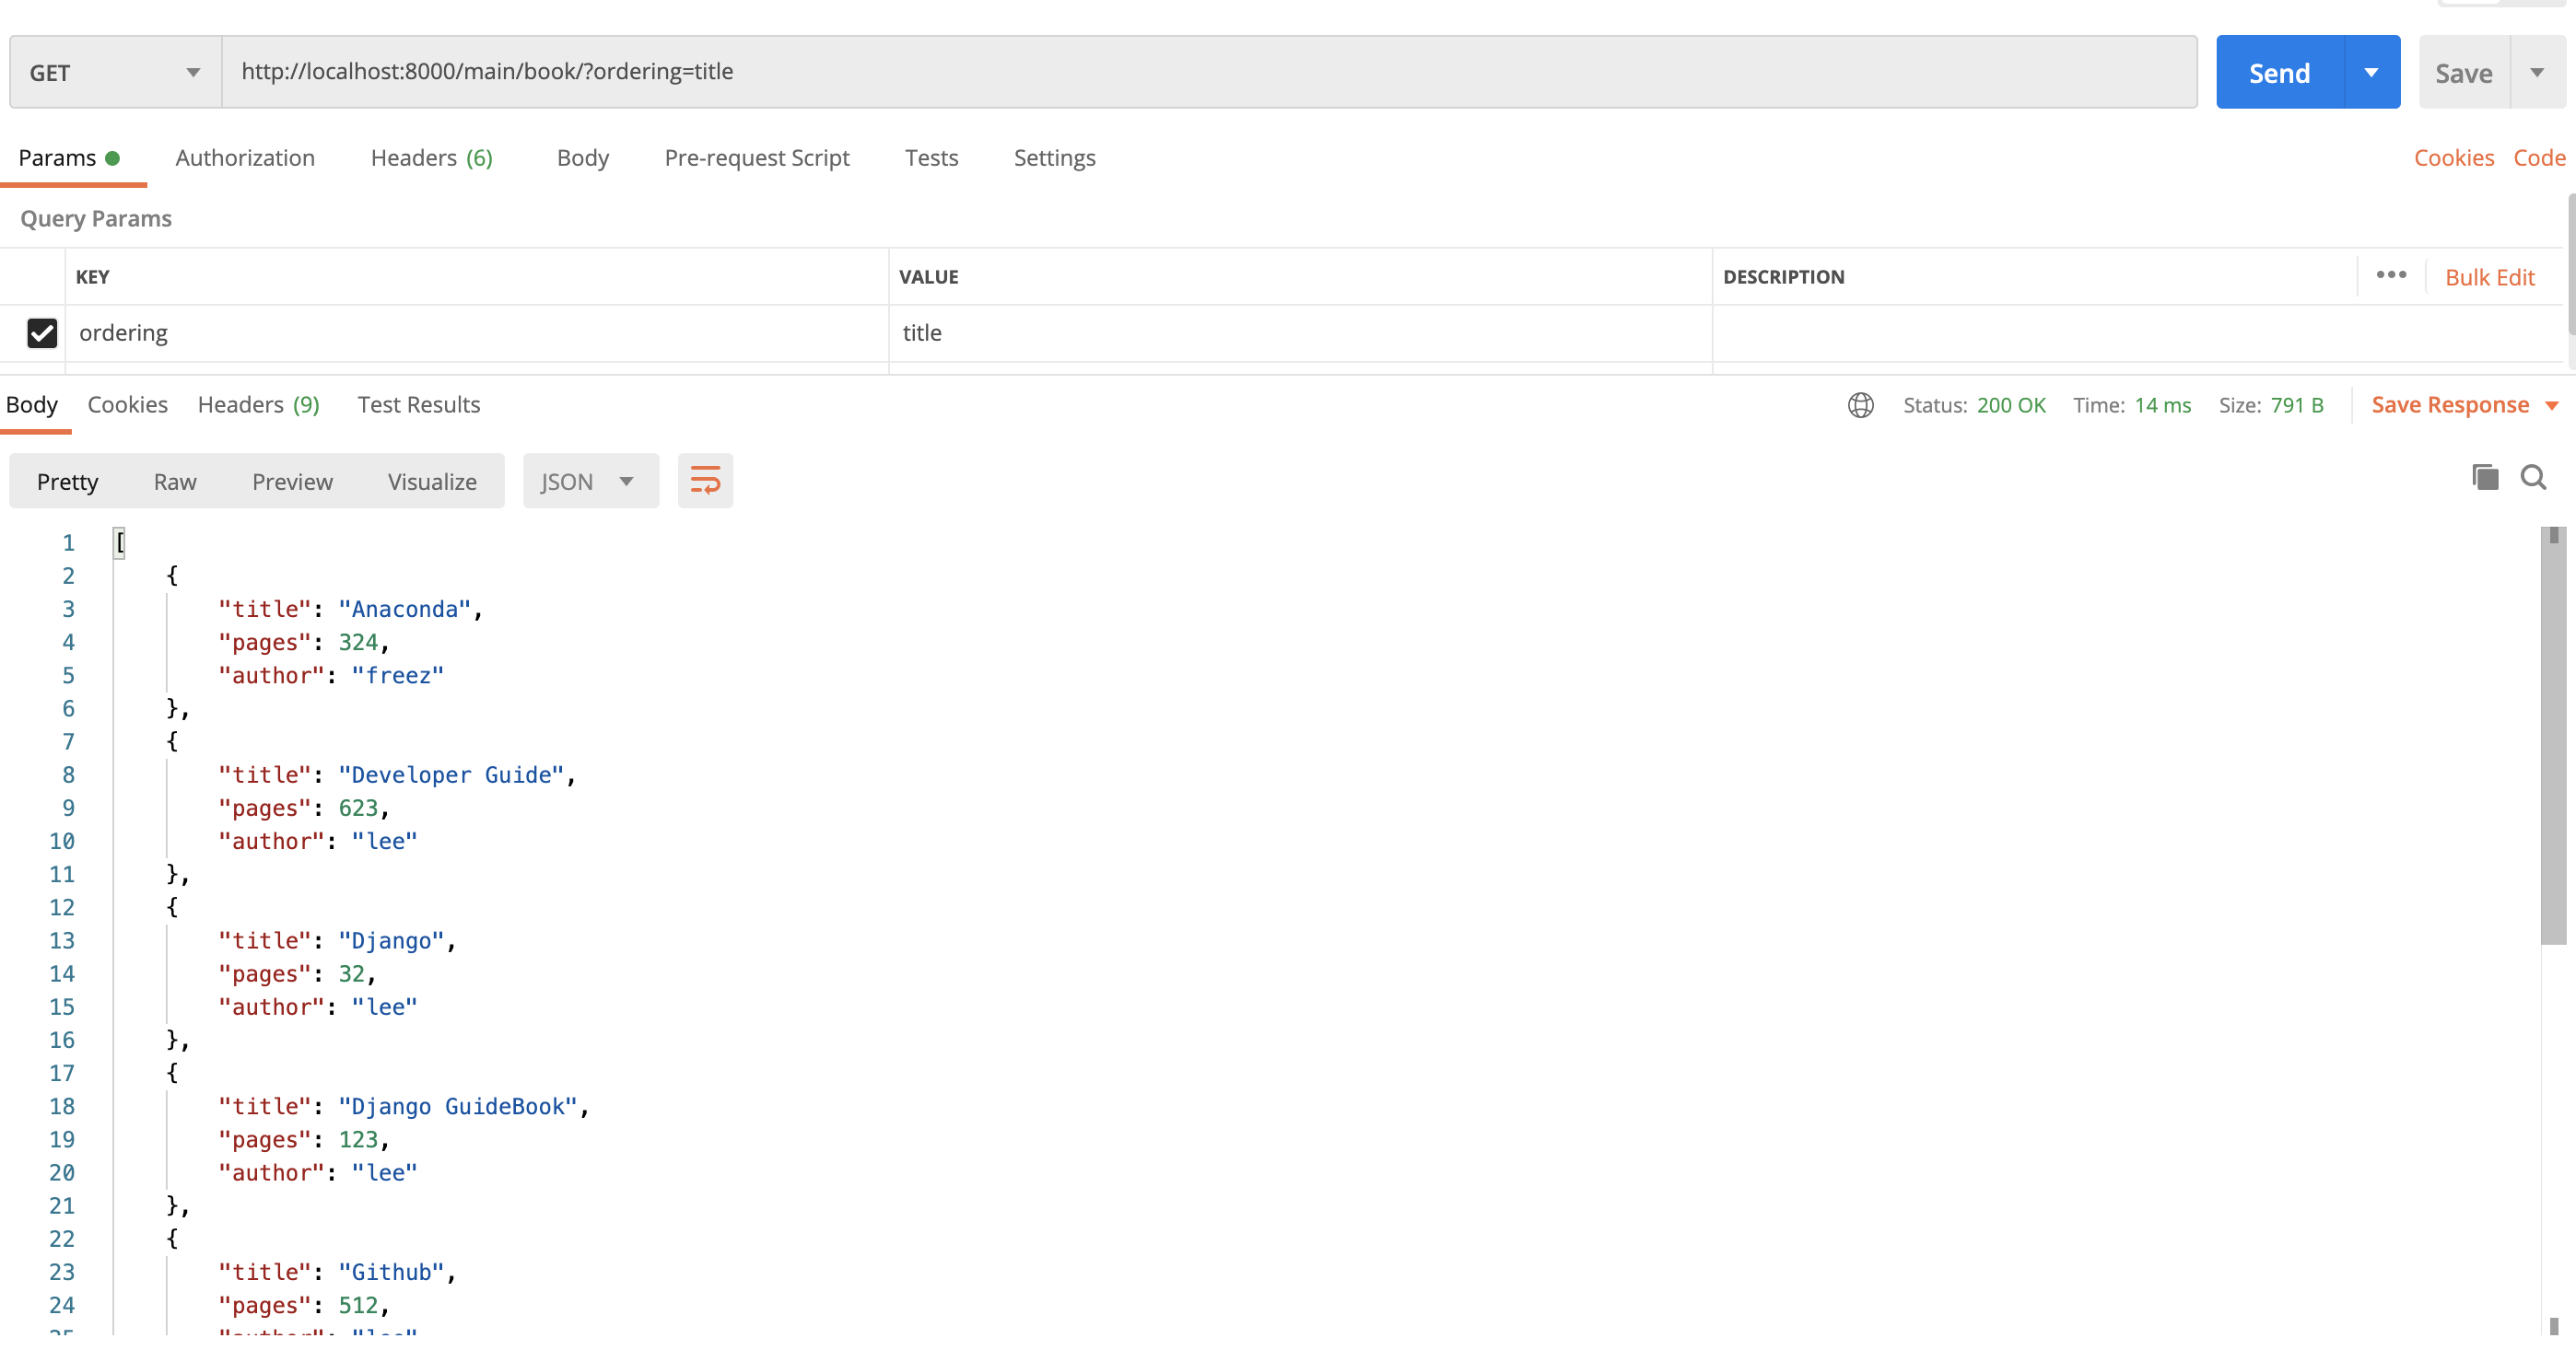Expand the GET method dropdown
This screenshot has height=1350, width=2576.
pyautogui.click(x=194, y=73)
